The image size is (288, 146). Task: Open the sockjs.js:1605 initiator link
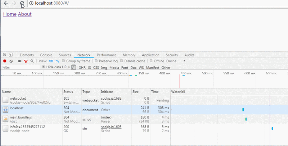(111, 127)
